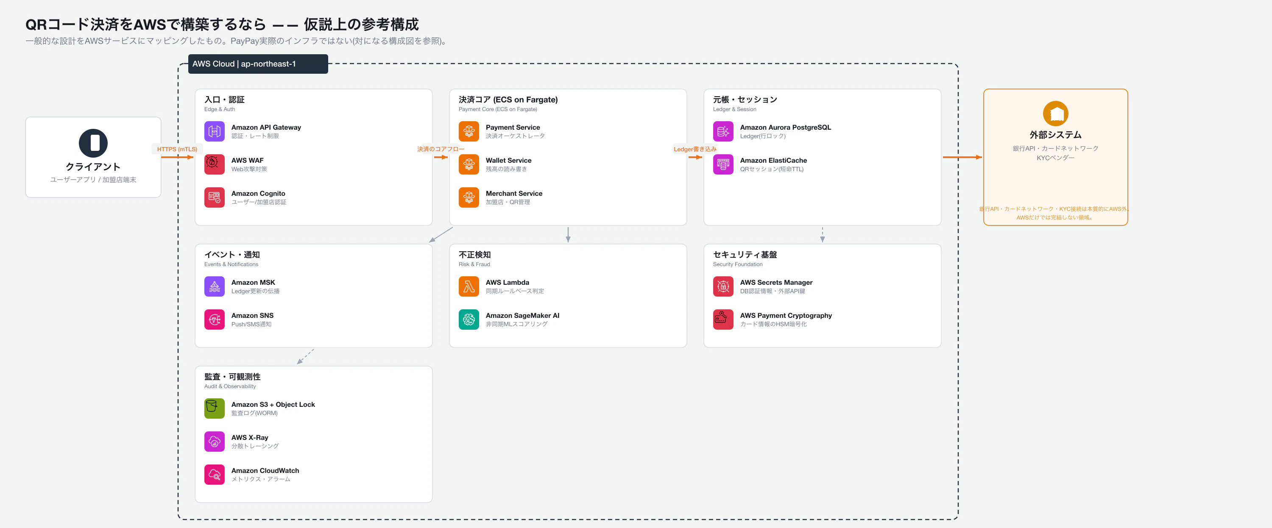Select the Edge & Auth subtitle
Screen dimensions: 1272x528
(220, 109)
